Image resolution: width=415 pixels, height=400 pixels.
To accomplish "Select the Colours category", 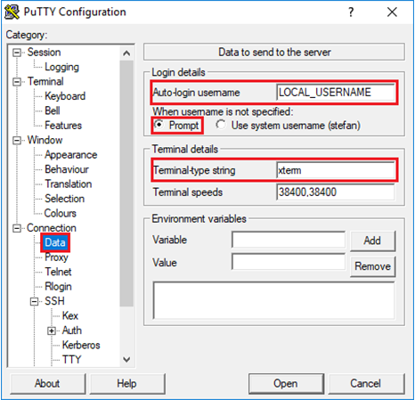I will (61, 213).
